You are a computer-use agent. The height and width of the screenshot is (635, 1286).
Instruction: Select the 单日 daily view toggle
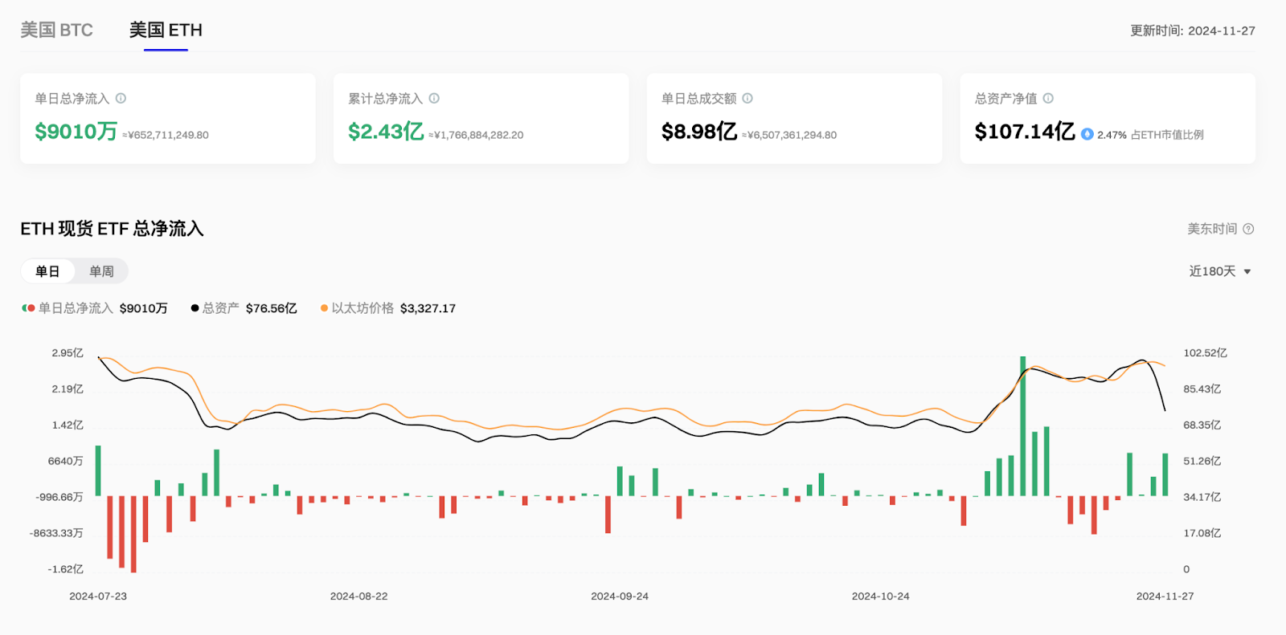tap(47, 271)
